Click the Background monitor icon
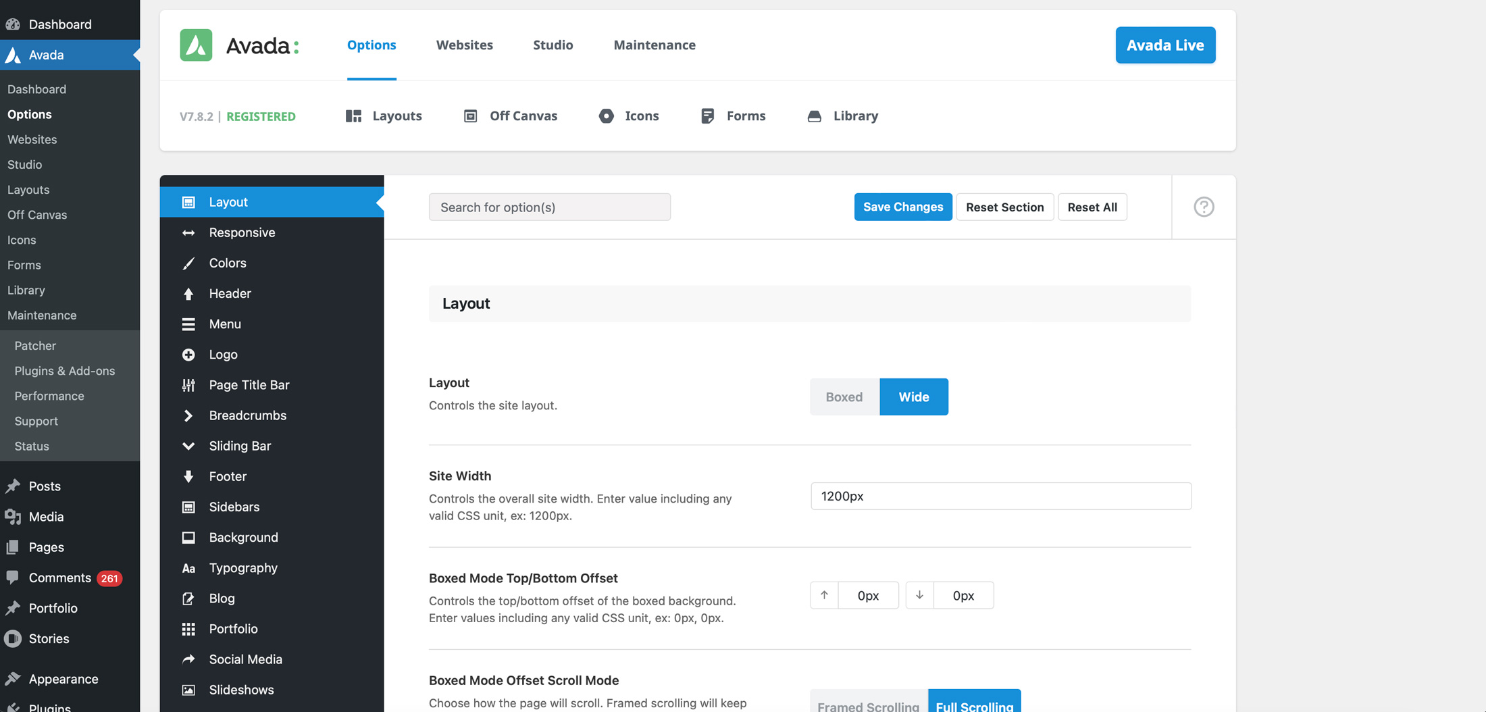Screen dimensions: 1486x712 [x=188, y=537]
